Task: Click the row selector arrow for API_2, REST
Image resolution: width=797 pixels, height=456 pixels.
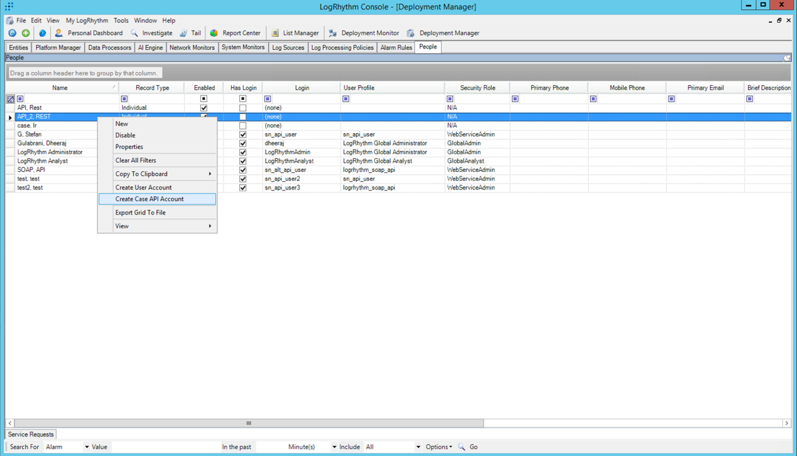Action: tap(10, 117)
